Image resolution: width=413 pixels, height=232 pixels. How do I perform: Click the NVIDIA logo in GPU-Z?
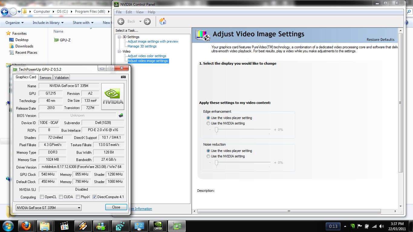(x=113, y=96)
